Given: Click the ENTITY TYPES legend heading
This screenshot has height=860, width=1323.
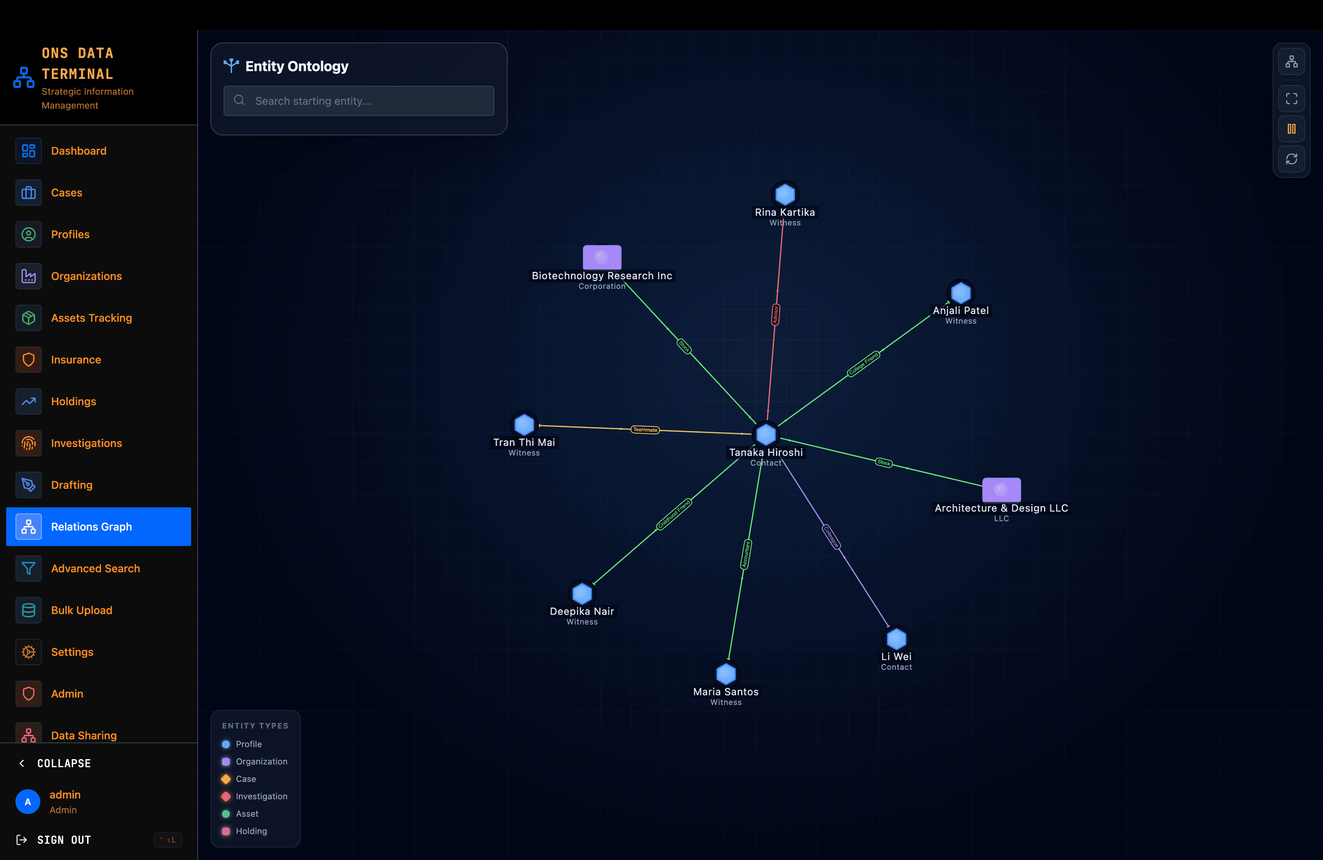Looking at the screenshot, I should coord(255,725).
